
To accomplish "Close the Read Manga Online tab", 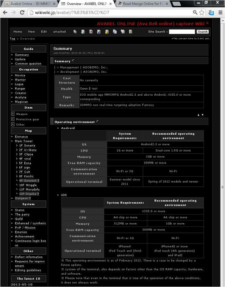I will point(167,4).
